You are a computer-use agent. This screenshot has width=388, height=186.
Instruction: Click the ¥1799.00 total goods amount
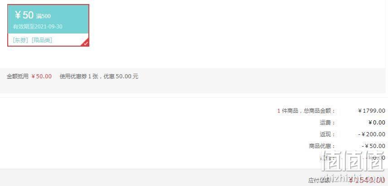[x=372, y=111]
